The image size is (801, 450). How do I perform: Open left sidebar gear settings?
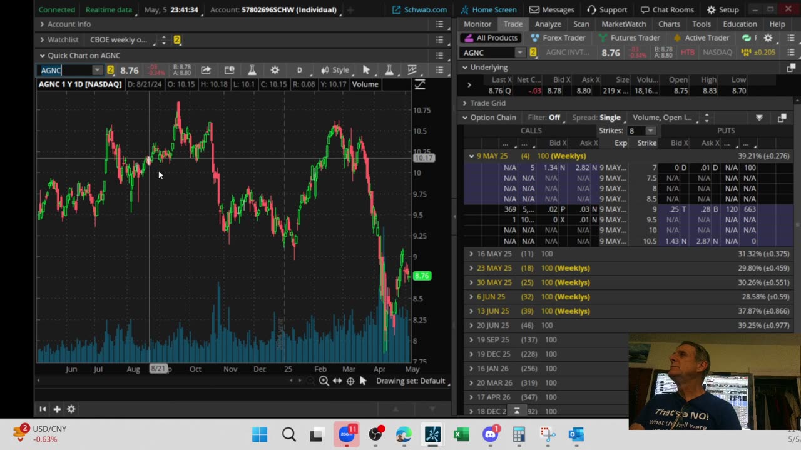(71, 409)
